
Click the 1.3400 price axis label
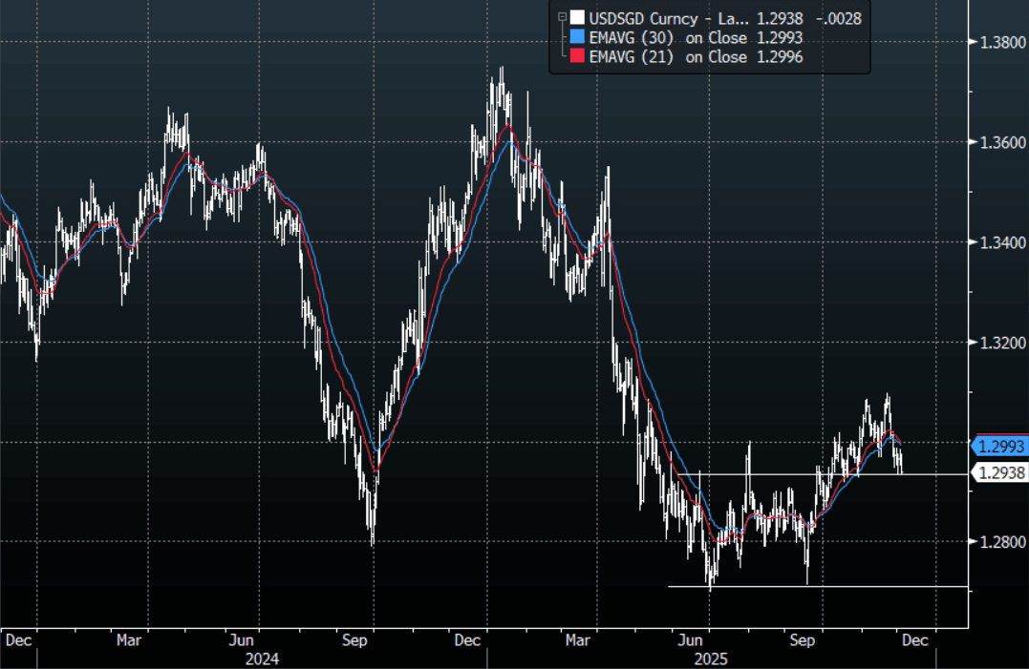click(997, 242)
